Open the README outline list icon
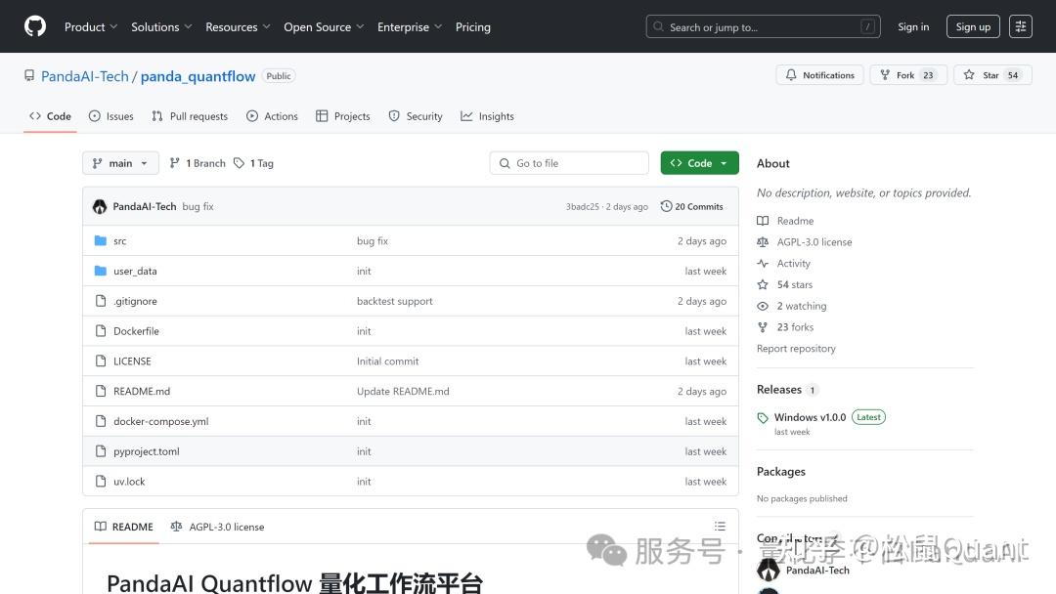Image resolution: width=1056 pixels, height=594 pixels. coord(720,526)
